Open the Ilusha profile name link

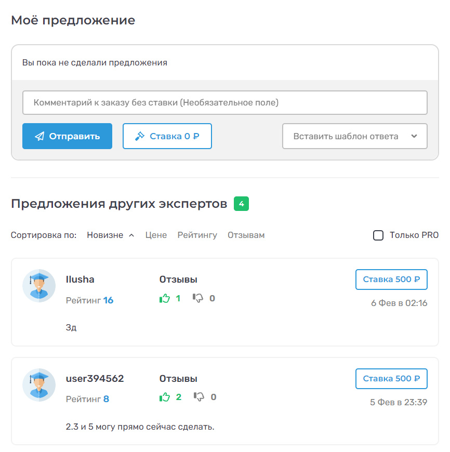pos(80,280)
